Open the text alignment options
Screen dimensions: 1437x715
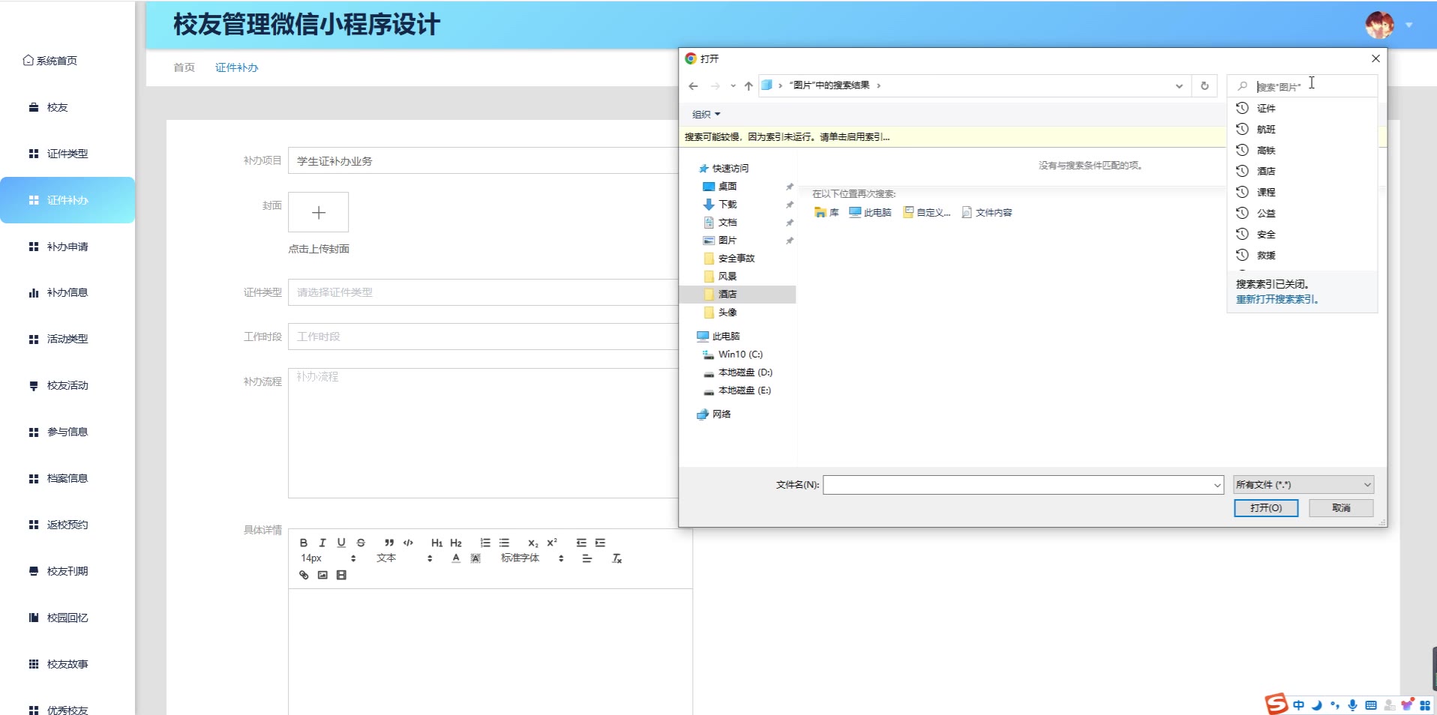(x=587, y=558)
